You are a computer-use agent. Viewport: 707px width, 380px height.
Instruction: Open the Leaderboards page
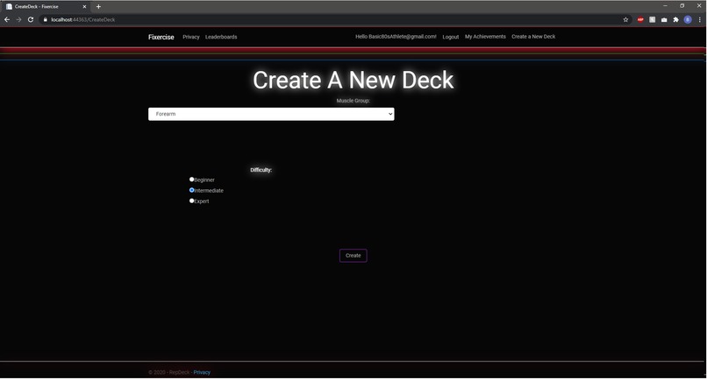tap(221, 37)
